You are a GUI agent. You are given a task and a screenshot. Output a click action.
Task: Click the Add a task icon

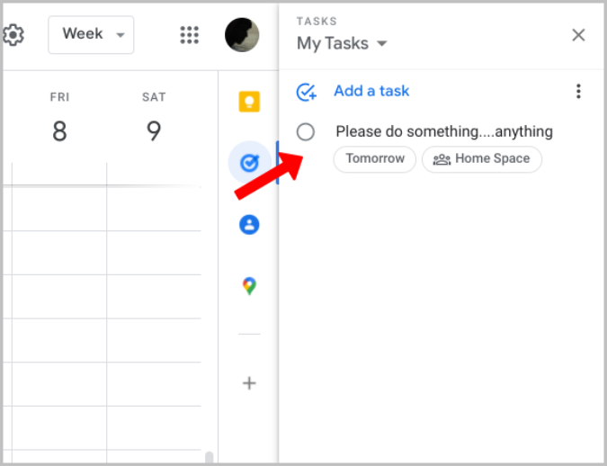click(x=307, y=92)
